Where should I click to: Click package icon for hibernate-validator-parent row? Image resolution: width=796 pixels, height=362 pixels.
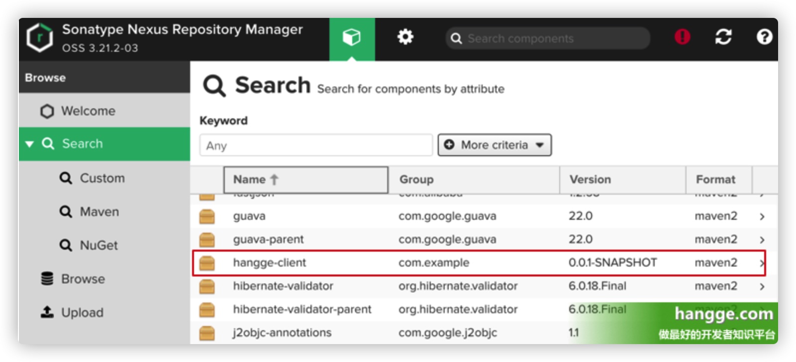(x=207, y=310)
